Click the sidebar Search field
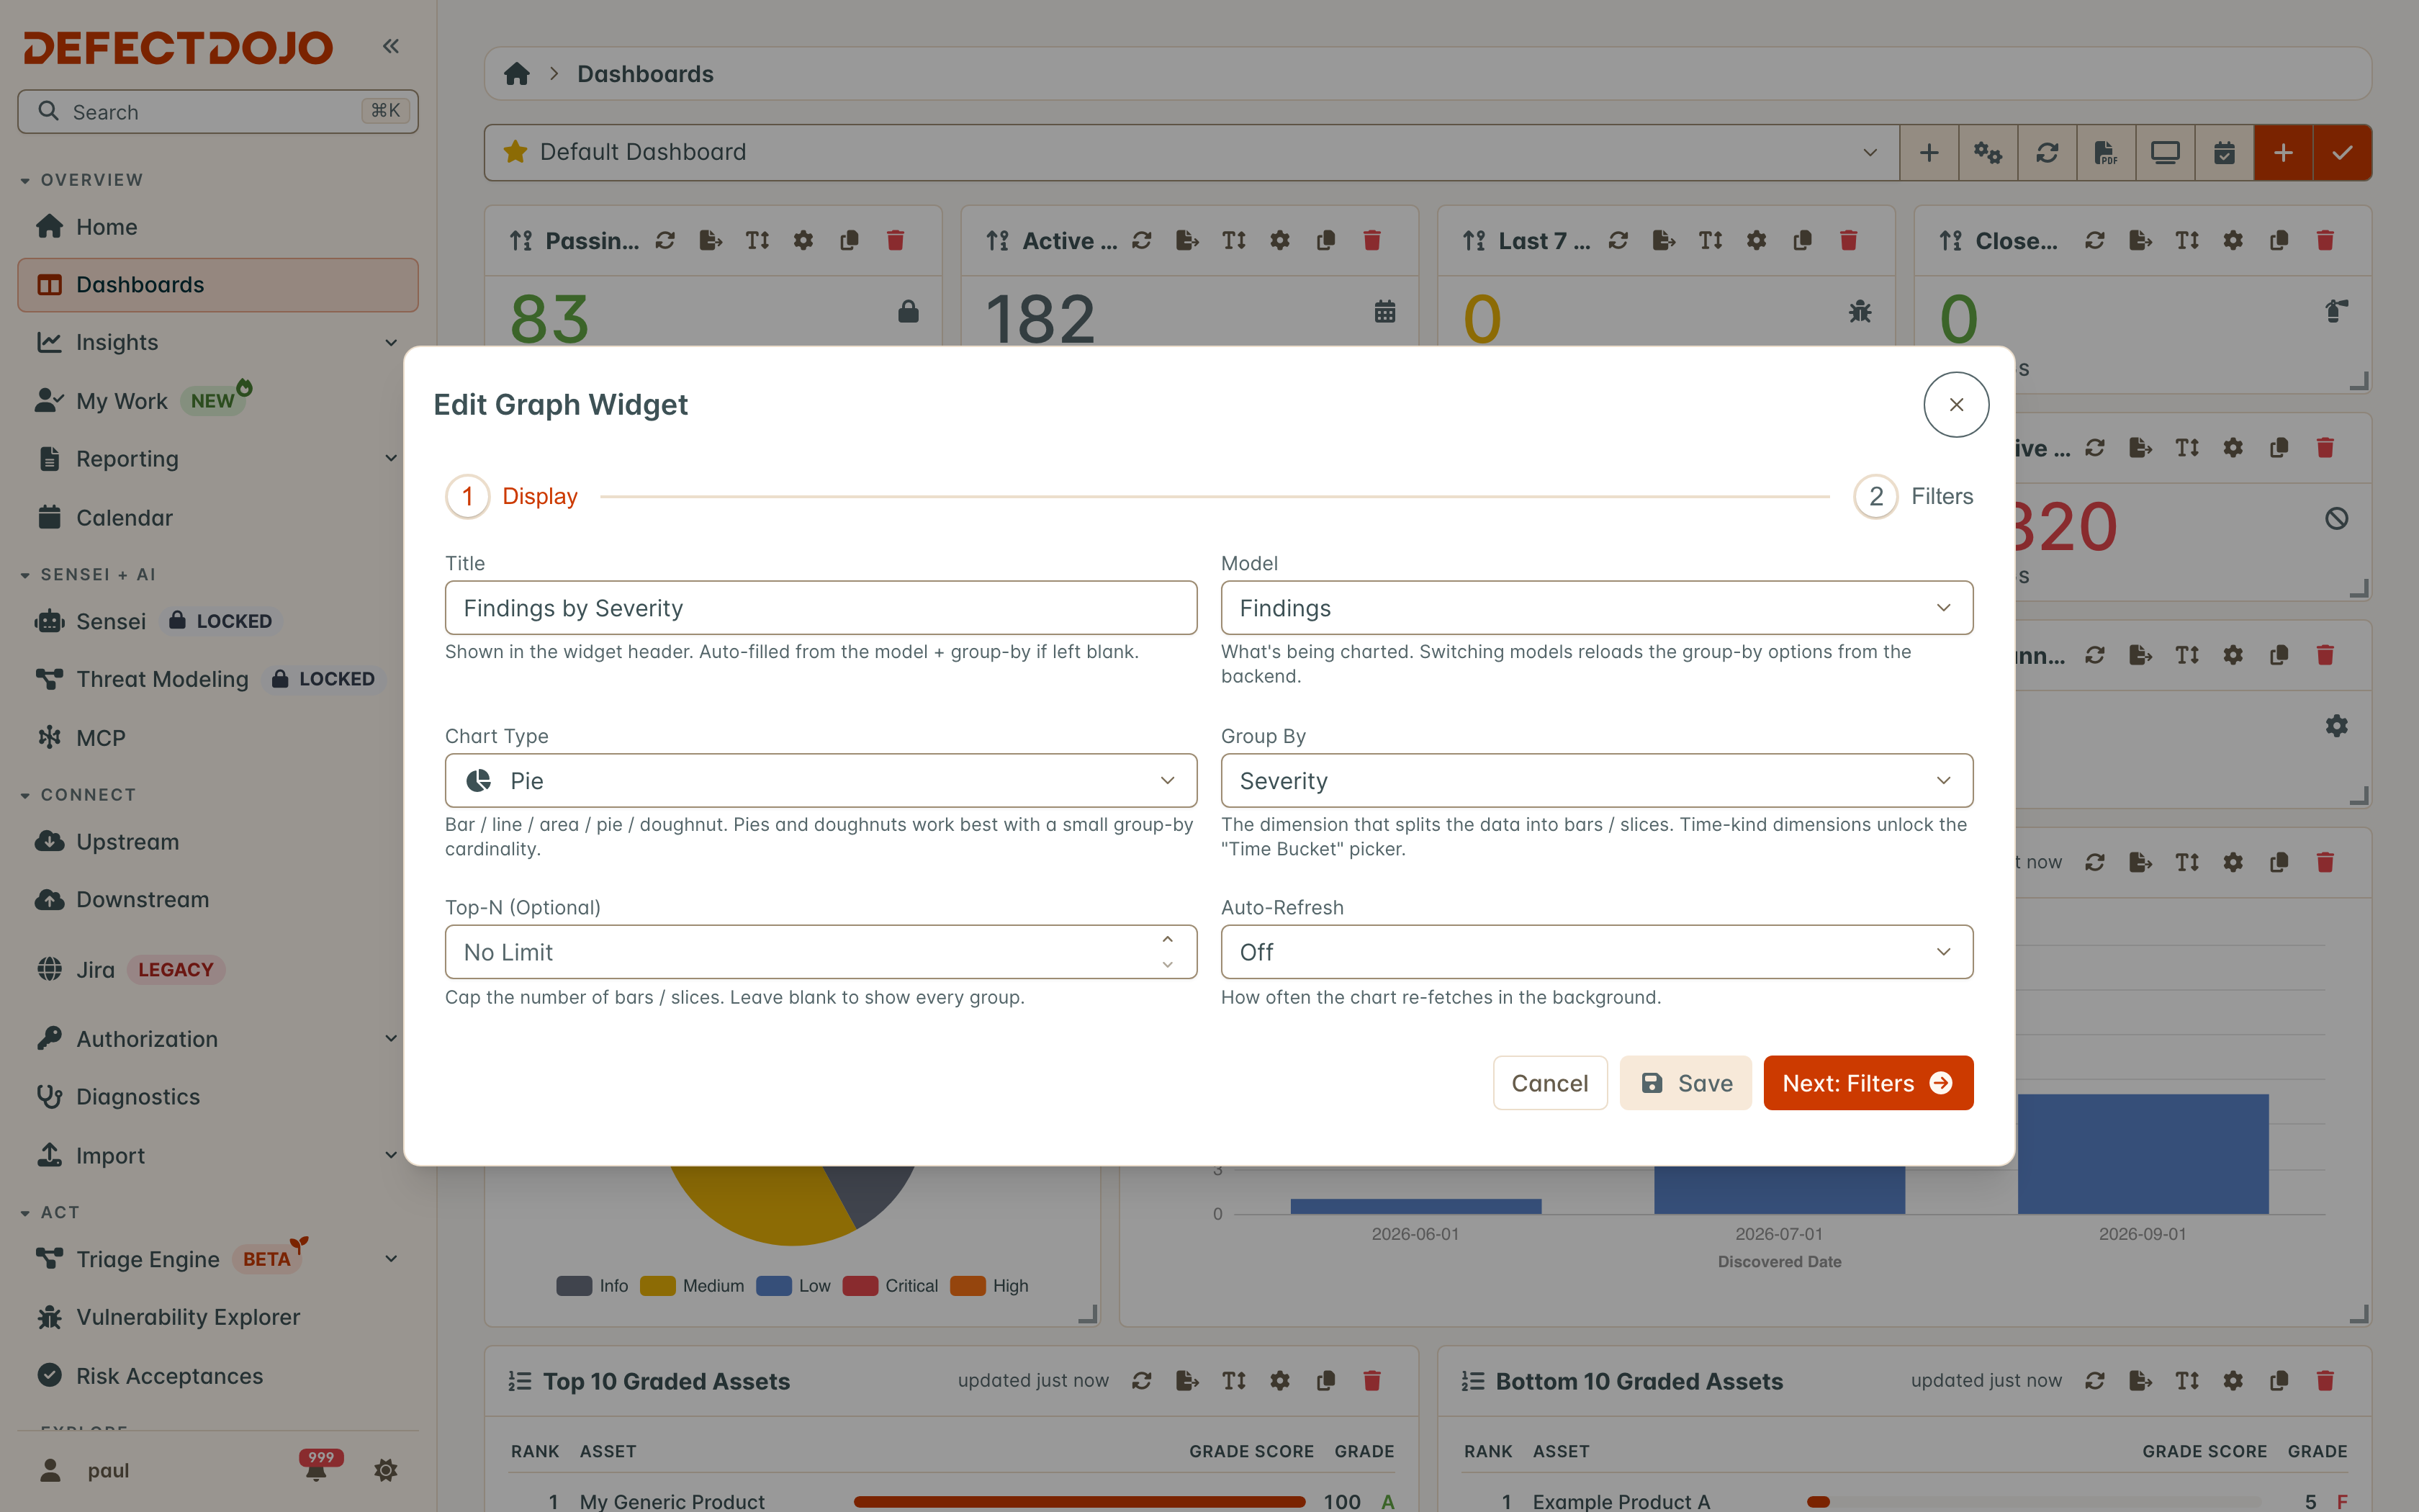This screenshot has width=2419, height=1512. click(x=217, y=111)
